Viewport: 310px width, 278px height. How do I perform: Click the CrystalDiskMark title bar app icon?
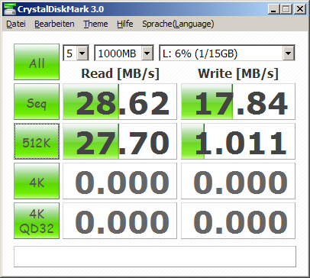coord(9,9)
